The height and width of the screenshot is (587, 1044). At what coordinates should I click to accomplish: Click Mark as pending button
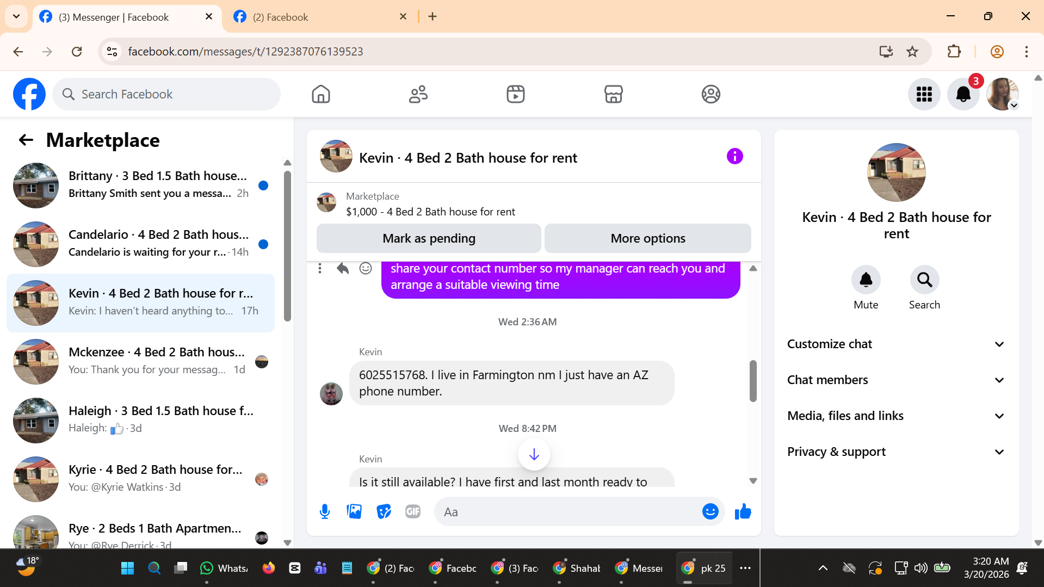pos(429,238)
